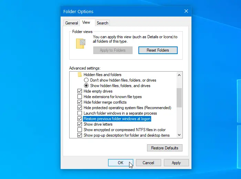
Task: Uncheck Restore previous folder windows at logon
Action: (80, 119)
